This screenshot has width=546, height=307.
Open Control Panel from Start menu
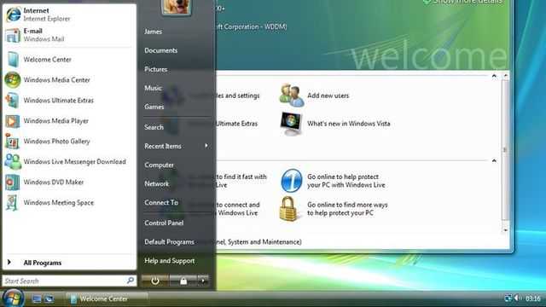(x=164, y=223)
